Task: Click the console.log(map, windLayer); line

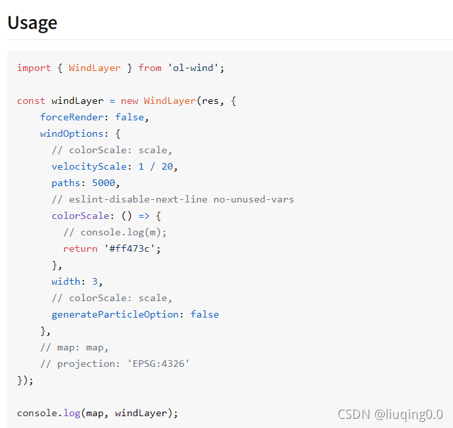Action: click(97, 414)
